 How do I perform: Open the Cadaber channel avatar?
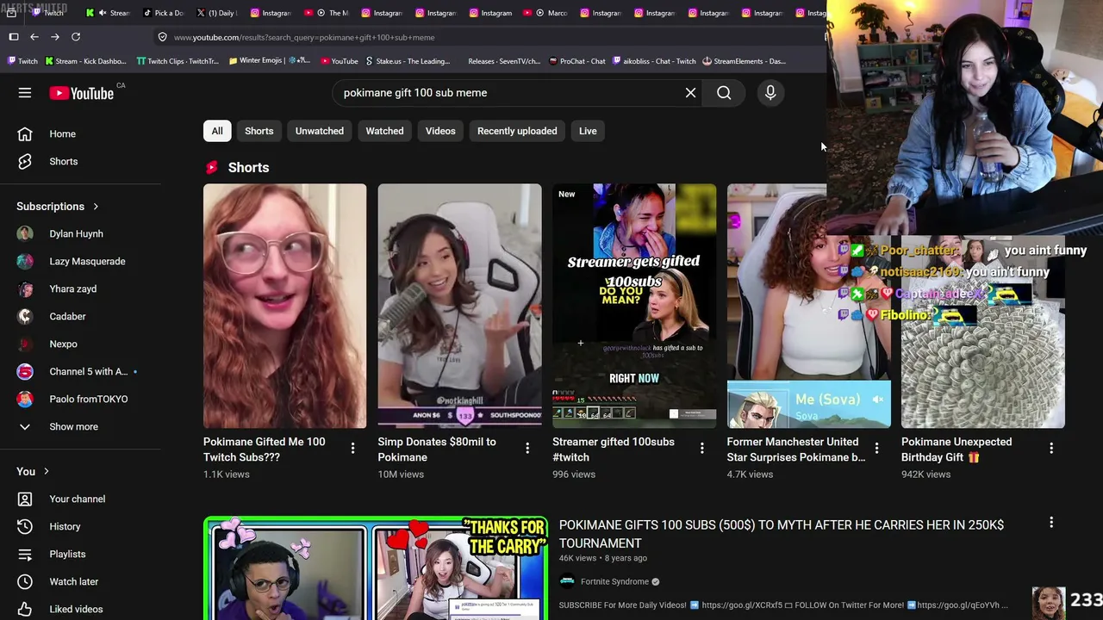[25, 317]
